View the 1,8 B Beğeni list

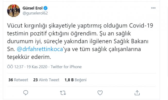(x=75, y=80)
